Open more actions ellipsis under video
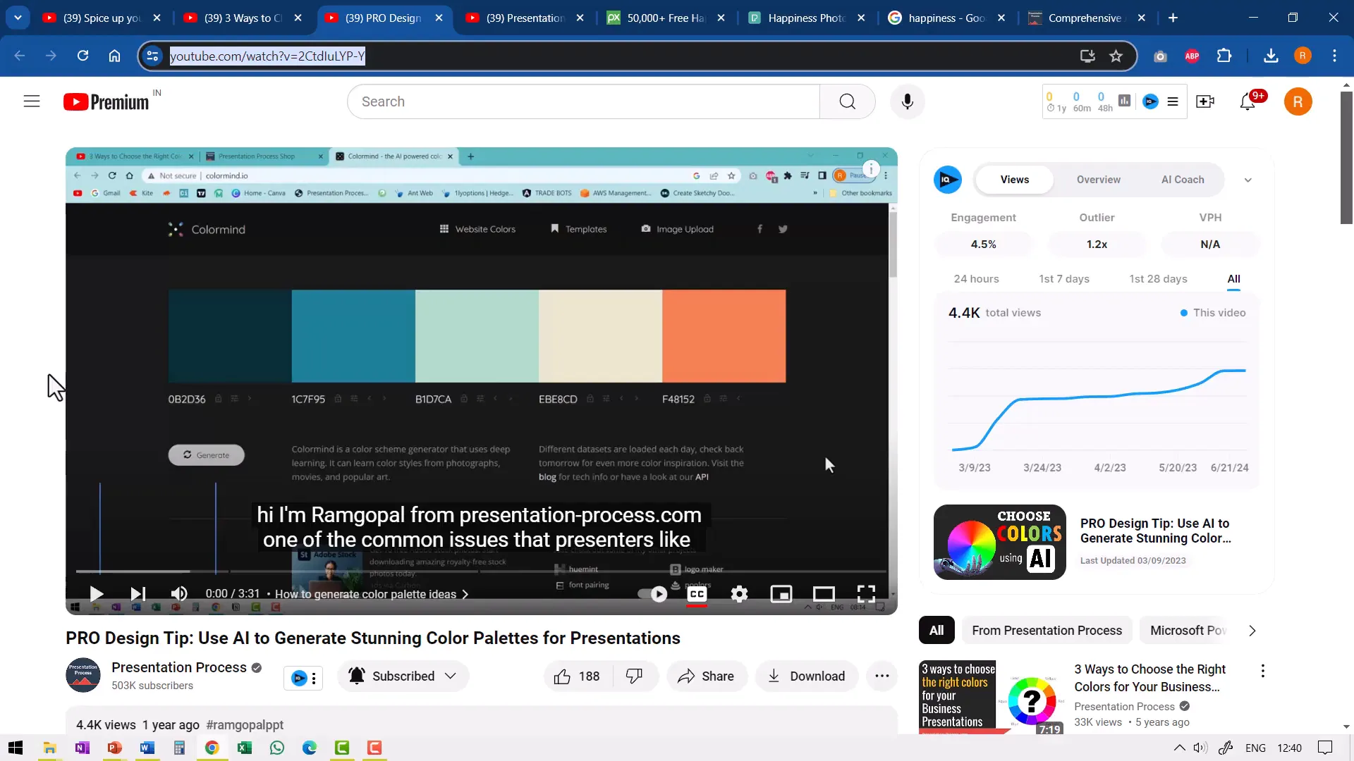 click(x=882, y=676)
